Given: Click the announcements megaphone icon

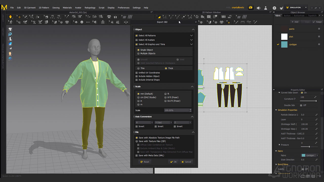Looking at the screenshot, I should coord(258,8).
